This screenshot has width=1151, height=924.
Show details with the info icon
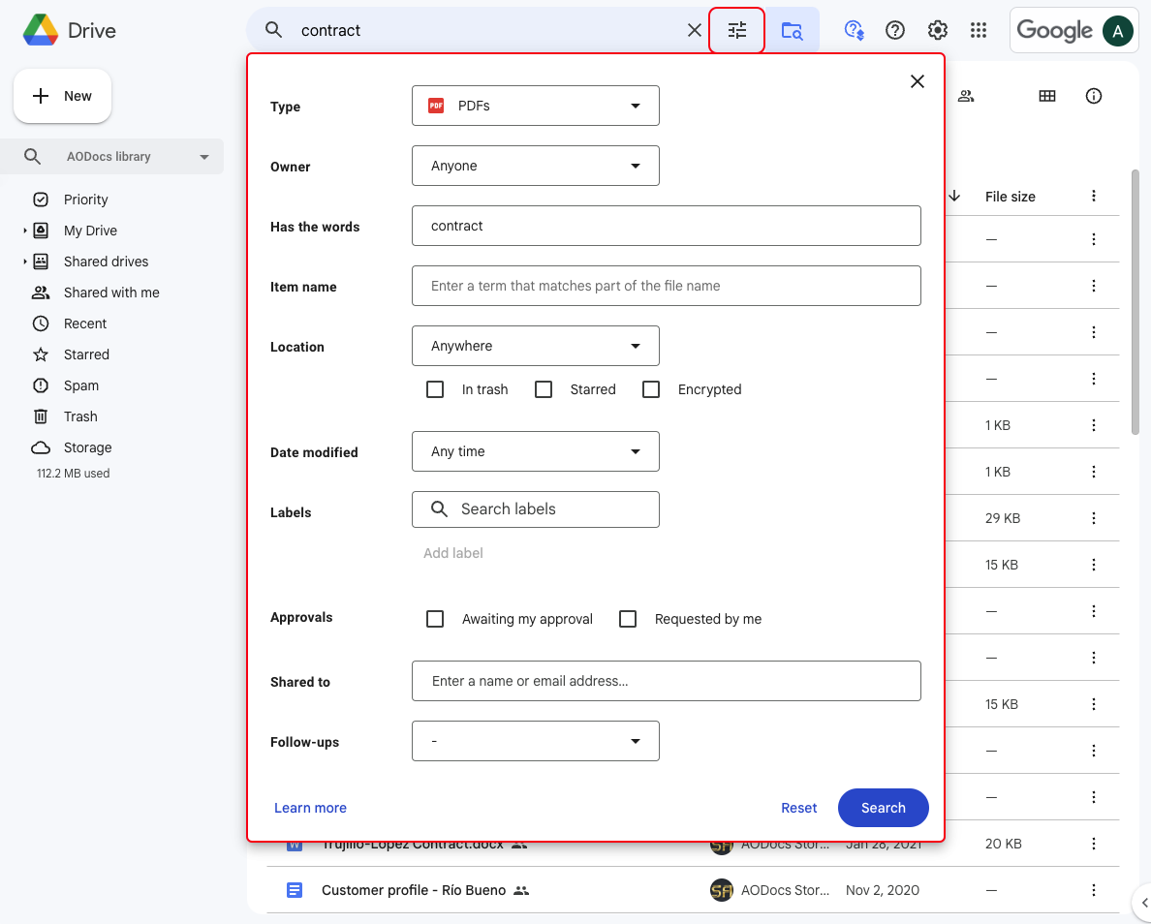pos(1094,96)
